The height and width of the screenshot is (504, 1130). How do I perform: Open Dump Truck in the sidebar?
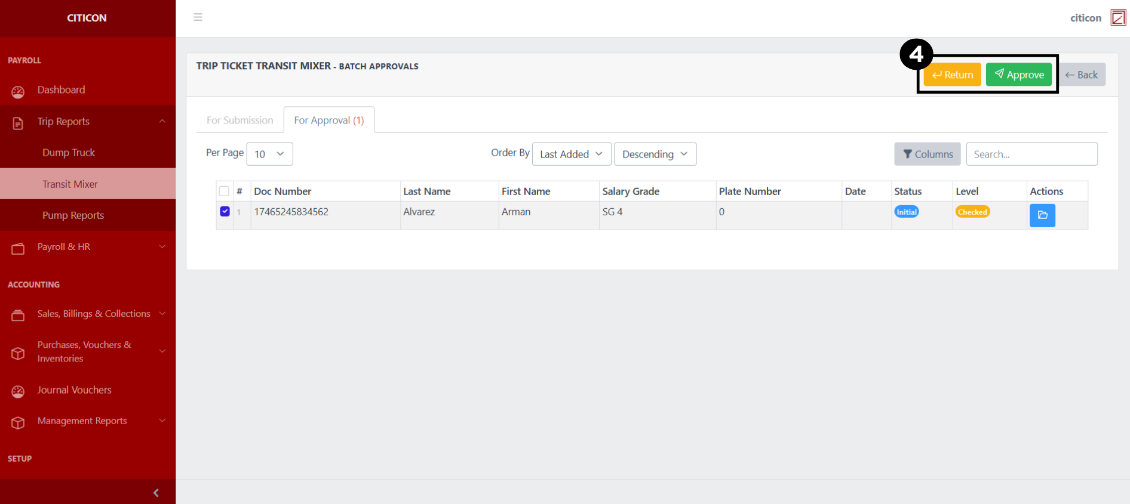(x=69, y=153)
